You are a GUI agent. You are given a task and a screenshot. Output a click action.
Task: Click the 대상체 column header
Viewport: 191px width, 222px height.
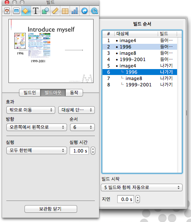tap(136, 34)
